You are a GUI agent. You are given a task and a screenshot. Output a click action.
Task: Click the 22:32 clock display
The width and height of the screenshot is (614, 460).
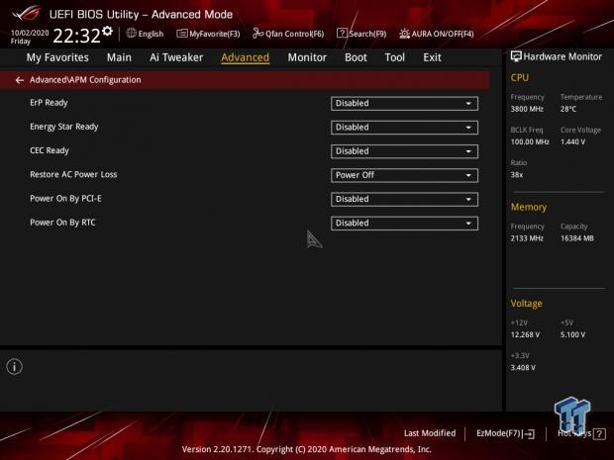77,36
